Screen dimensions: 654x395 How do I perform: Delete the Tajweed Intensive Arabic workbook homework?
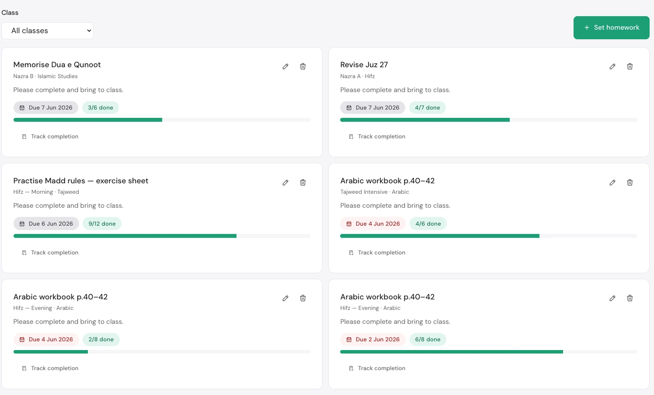(x=630, y=182)
